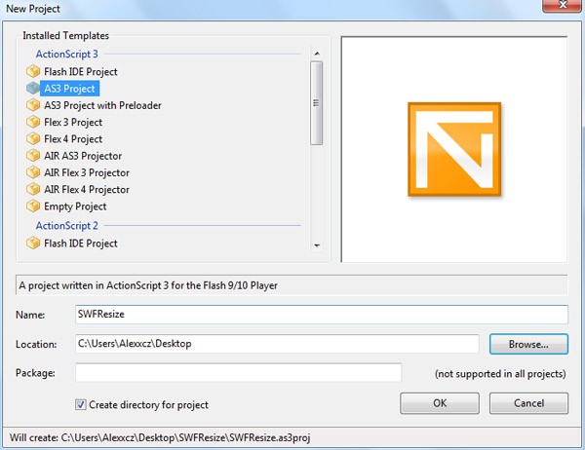Select the AS3 Project template
This screenshot has width=585, height=450.
point(70,89)
